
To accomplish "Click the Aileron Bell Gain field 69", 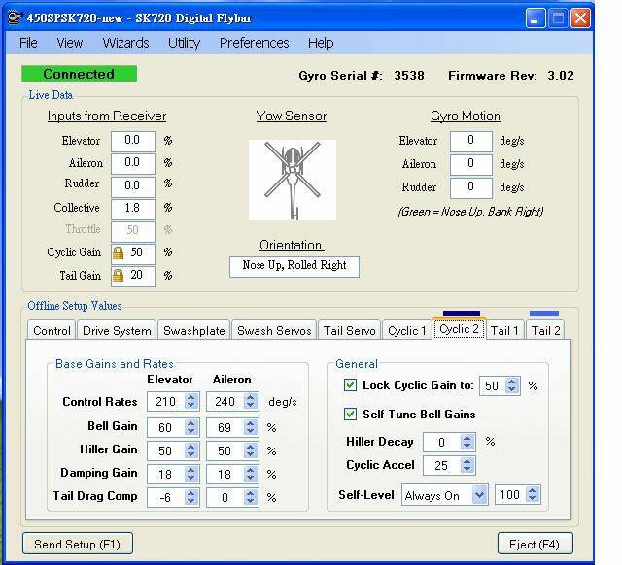I will tap(232, 427).
